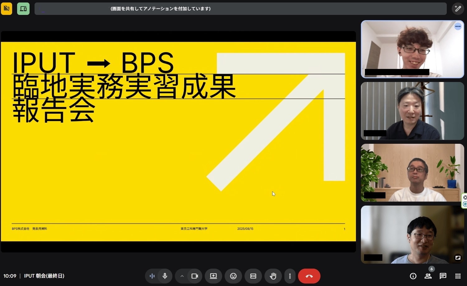Select the bottom participant's video tile

coord(412,234)
